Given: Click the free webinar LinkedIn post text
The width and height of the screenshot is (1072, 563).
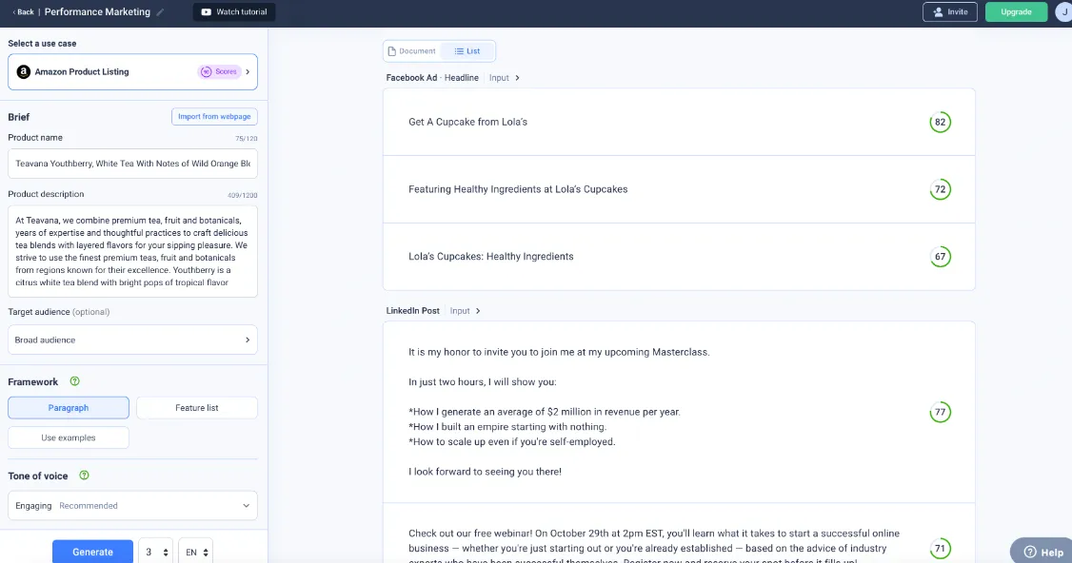Looking at the screenshot, I should click(654, 547).
